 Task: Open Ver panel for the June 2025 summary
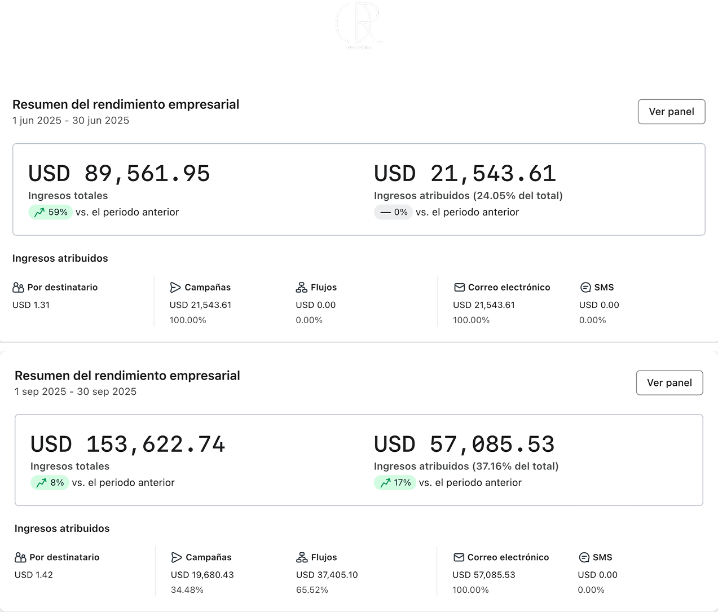tap(671, 112)
